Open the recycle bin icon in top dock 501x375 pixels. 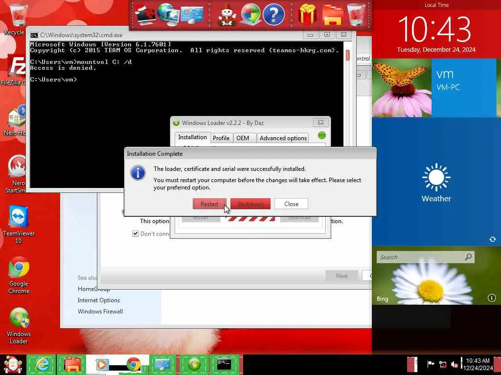(356, 15)
